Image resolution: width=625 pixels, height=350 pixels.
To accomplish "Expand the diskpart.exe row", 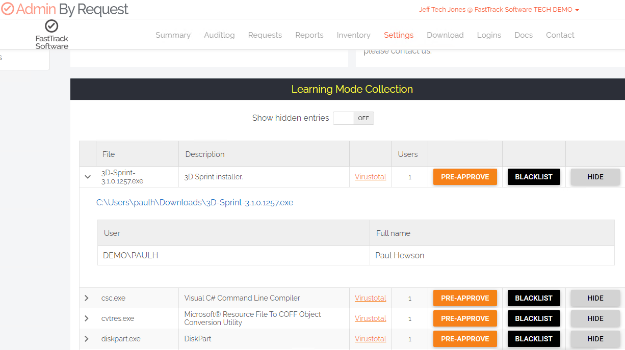I will coord(87,339).
